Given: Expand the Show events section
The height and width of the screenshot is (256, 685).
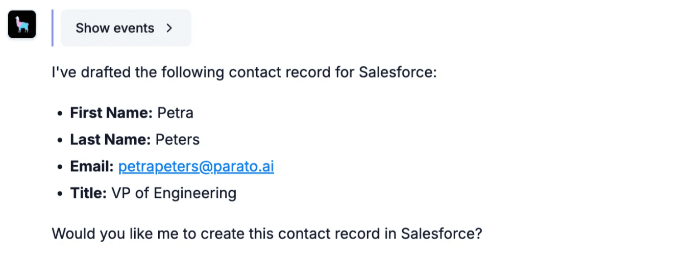Looking at the screenshot, I should click(115, 28).
